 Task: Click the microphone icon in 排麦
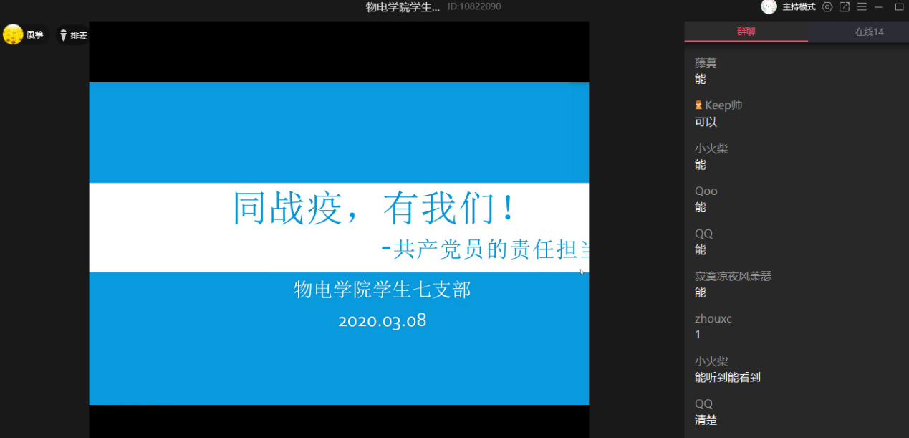tap(63, 35)
